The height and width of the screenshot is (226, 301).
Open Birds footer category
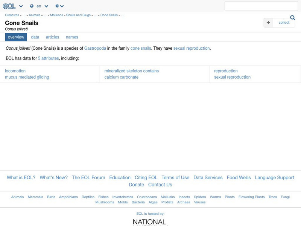[51, 197]
